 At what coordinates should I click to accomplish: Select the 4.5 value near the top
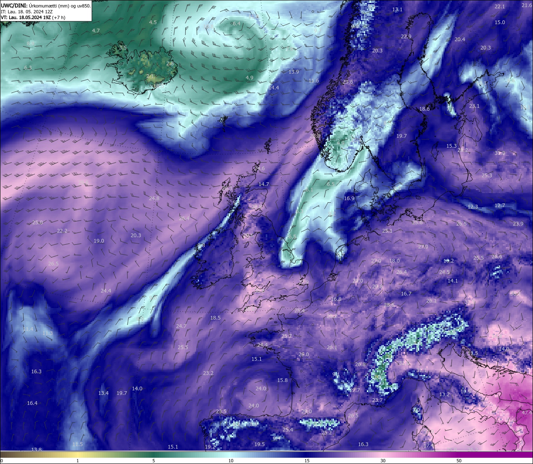click(153, 22)
